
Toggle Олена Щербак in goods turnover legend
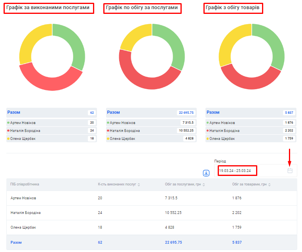(x=222, y=139)
